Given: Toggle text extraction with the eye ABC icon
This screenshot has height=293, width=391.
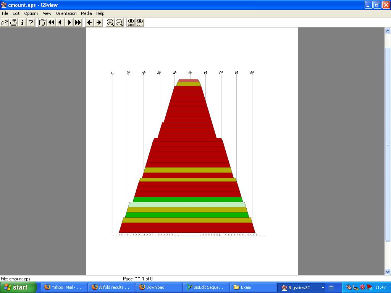Looking at the screenshot, I should [131, 23].
